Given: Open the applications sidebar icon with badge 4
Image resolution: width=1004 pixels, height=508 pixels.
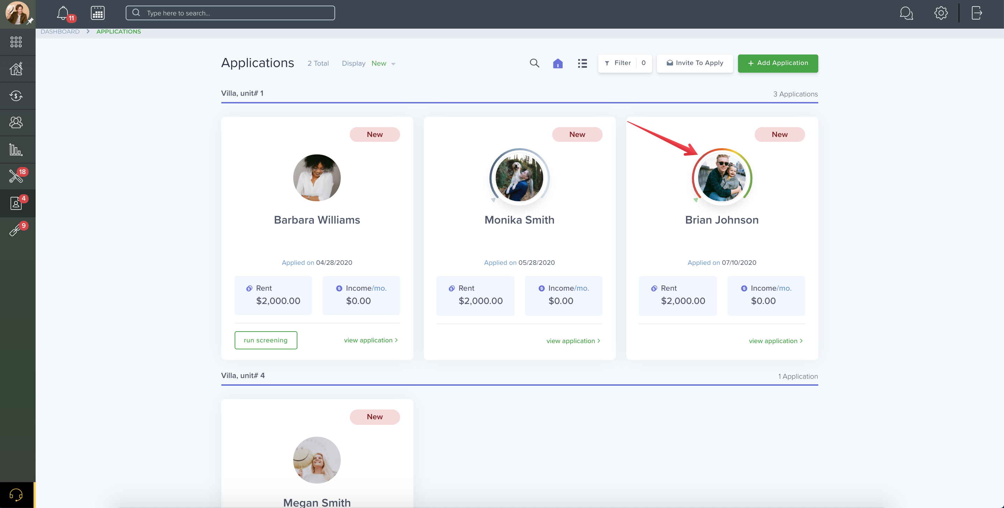Looking at the screenshot, I should coord(16,203).
